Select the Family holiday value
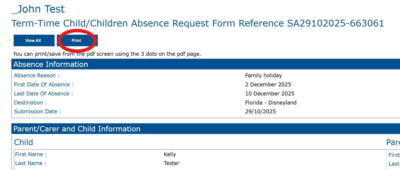Viewport: 400px width, 170px height. tap(263, 76)
